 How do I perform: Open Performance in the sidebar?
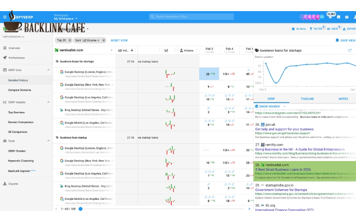point(16,58)
